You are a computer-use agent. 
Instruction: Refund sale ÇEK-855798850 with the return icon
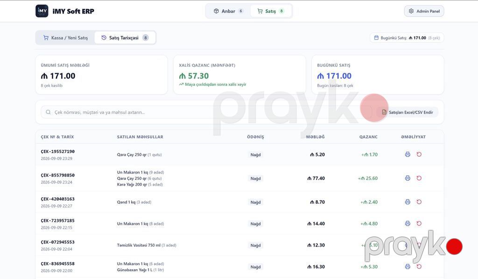(419, 178)
